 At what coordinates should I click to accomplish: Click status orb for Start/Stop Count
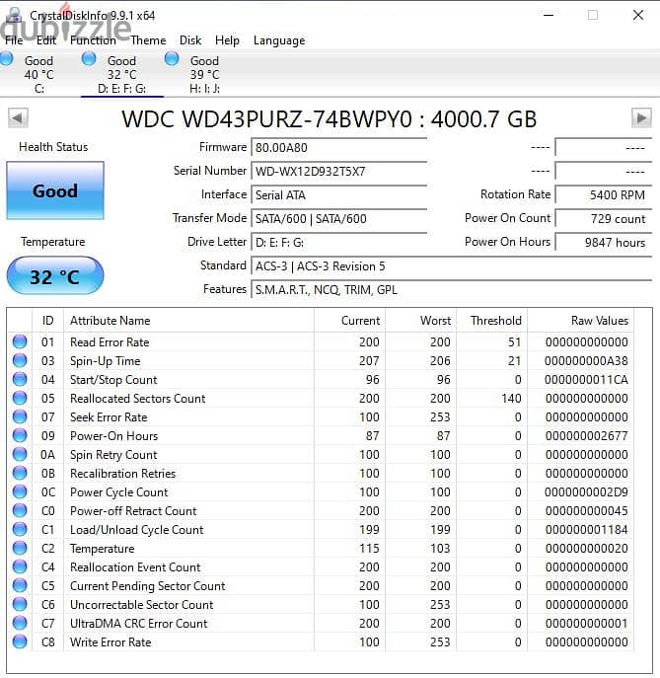coord(20,380)
